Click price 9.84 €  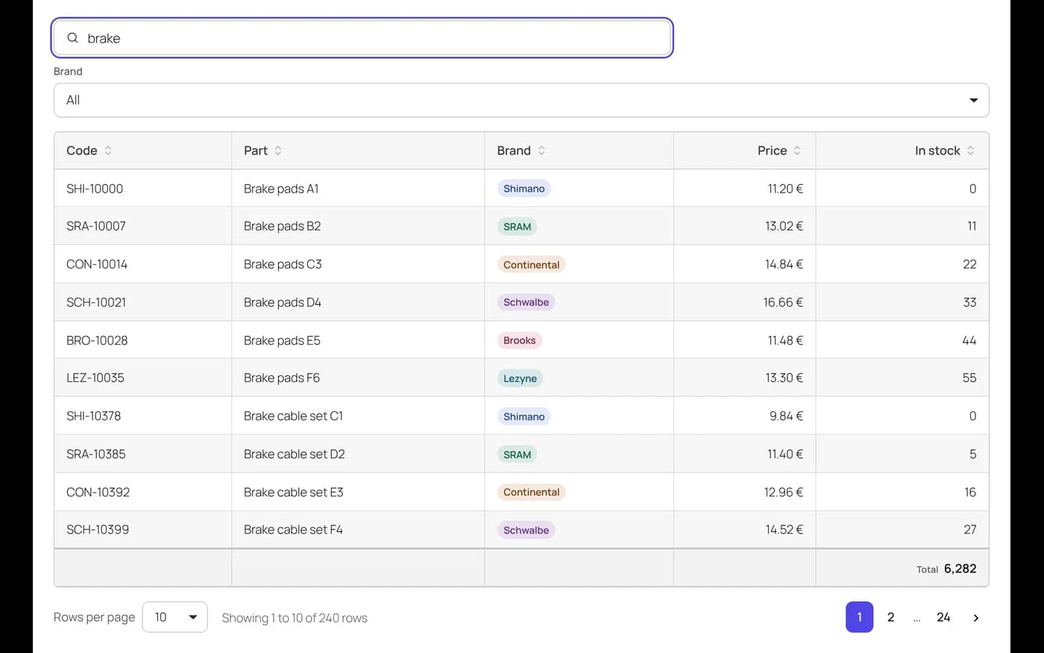(x=786, y=416)
